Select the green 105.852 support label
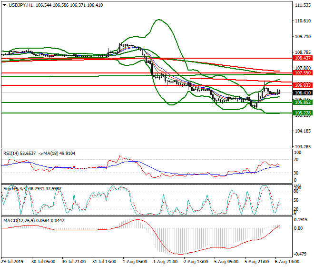This screenshot has height=267, width=314. pos(303,103)
